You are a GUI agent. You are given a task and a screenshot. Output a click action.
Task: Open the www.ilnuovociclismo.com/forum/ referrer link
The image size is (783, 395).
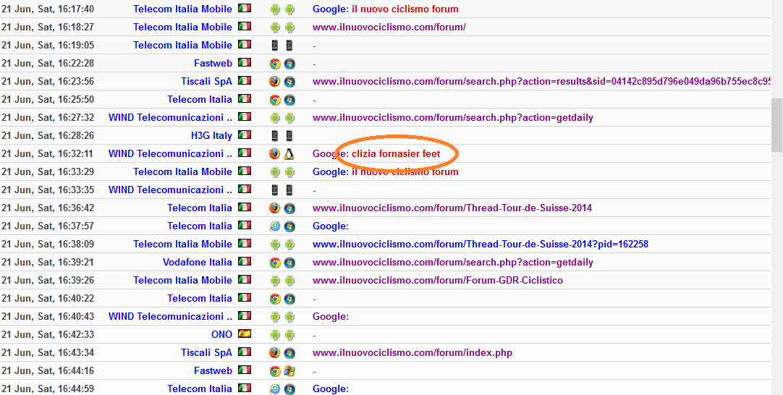click(x=389, y=27)
